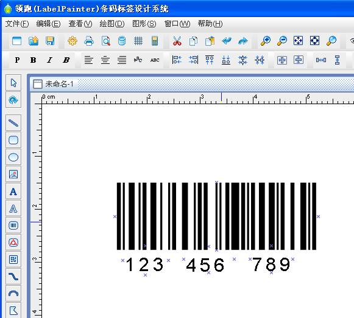Open the calculator icon in the toolbar

(x=155, y=41)
